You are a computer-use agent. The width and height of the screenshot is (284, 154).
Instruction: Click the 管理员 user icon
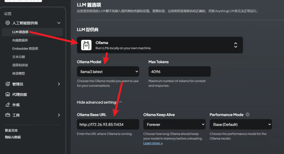click(8, 84)
